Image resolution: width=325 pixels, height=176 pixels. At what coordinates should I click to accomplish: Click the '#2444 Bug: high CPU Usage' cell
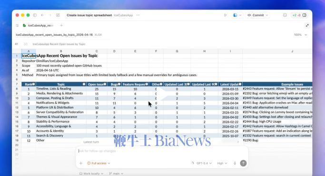[x=277, y=122]
